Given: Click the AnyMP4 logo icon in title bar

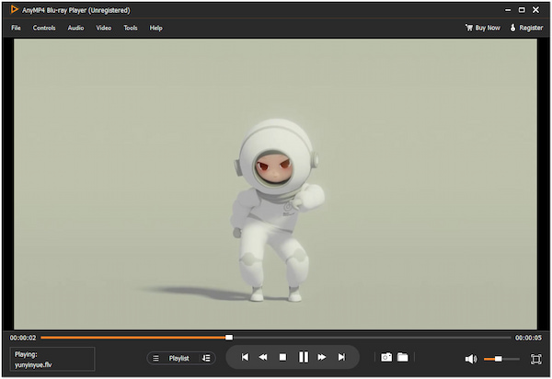Looking at the screenshot, I should click(14, 9).
